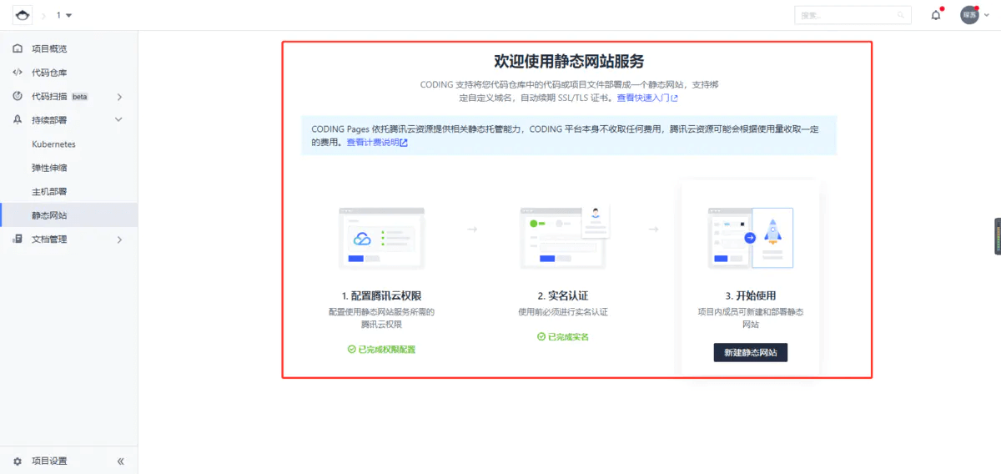This screenshot has height=474, width=1001.
Task: Click the dark widget on right edge
Action: [x=998, y=236]
